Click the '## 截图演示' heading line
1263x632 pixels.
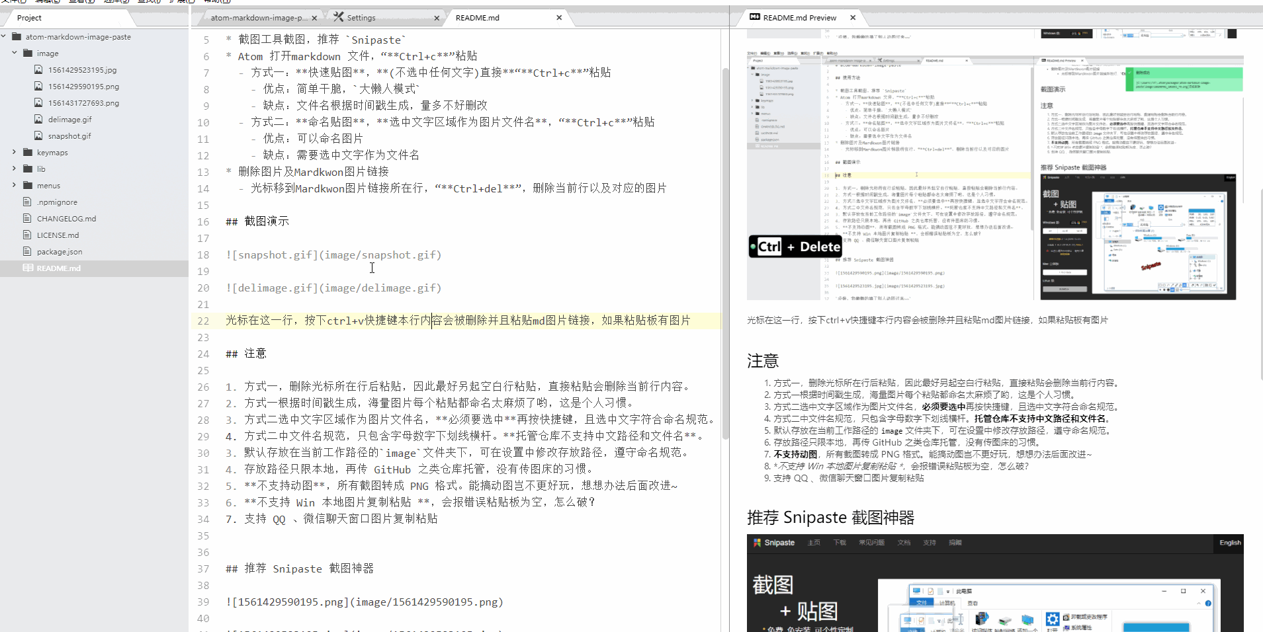pos(257,221)
